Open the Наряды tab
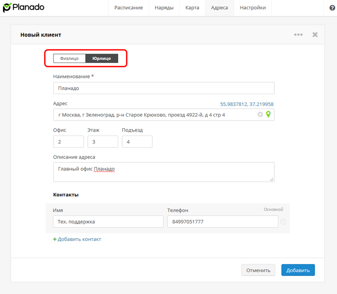This screenshot has width=337, height=294. pyautogui.click(x=164, y=8)
